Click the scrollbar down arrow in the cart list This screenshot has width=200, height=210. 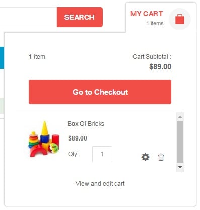click(180, 167)
